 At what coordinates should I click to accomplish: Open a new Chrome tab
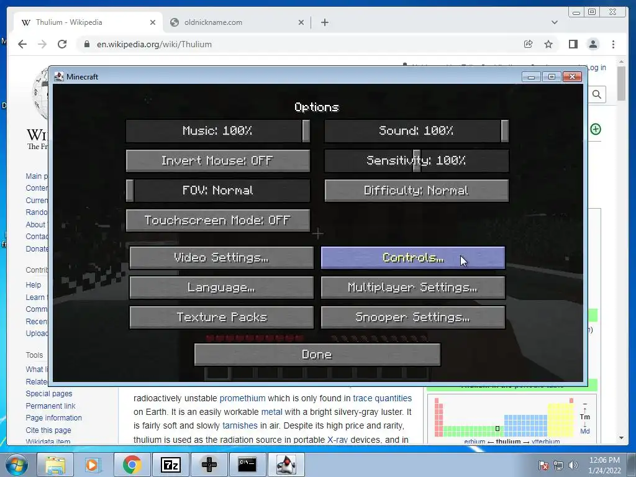pyautogui.click(x=324, y=22)
